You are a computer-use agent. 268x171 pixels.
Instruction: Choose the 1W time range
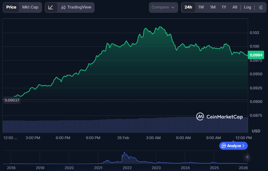201,7
